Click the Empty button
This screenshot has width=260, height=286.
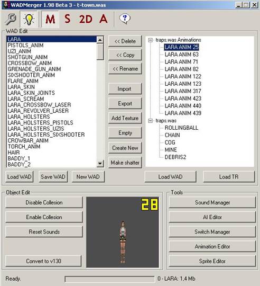(125, 133)
